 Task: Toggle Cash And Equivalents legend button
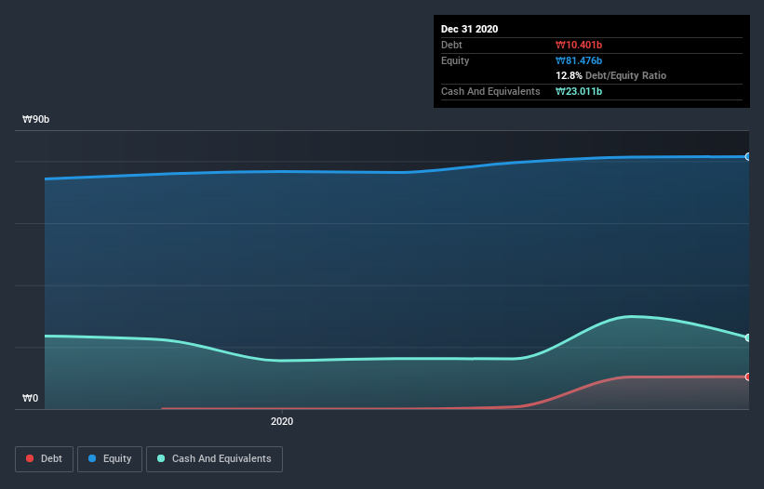coord(214,459)
